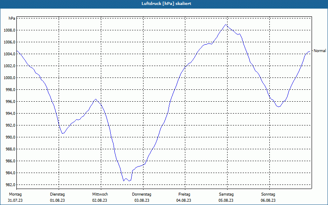Select the 'Normal' series label
This screenshot has width=328, height=205.
(x=320, y=50)
